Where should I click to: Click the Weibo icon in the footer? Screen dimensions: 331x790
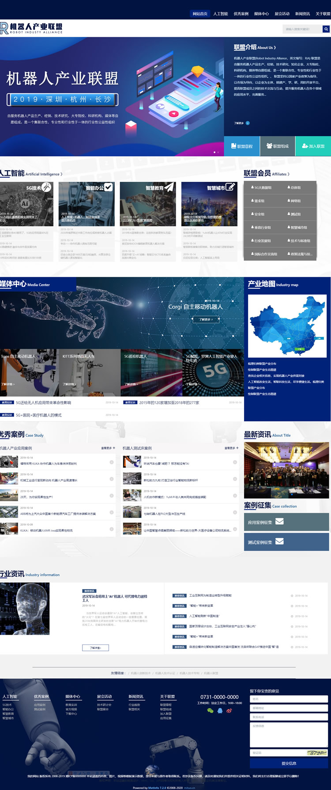click(x=229, y=711)
